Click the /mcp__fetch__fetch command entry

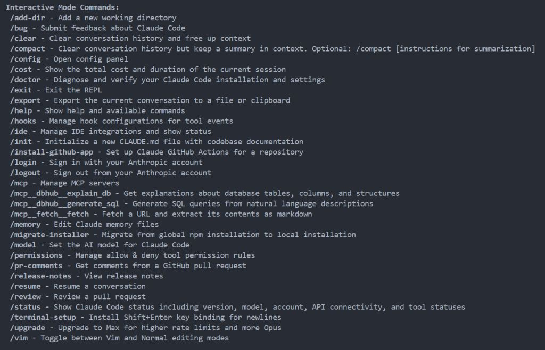[49, 214]
